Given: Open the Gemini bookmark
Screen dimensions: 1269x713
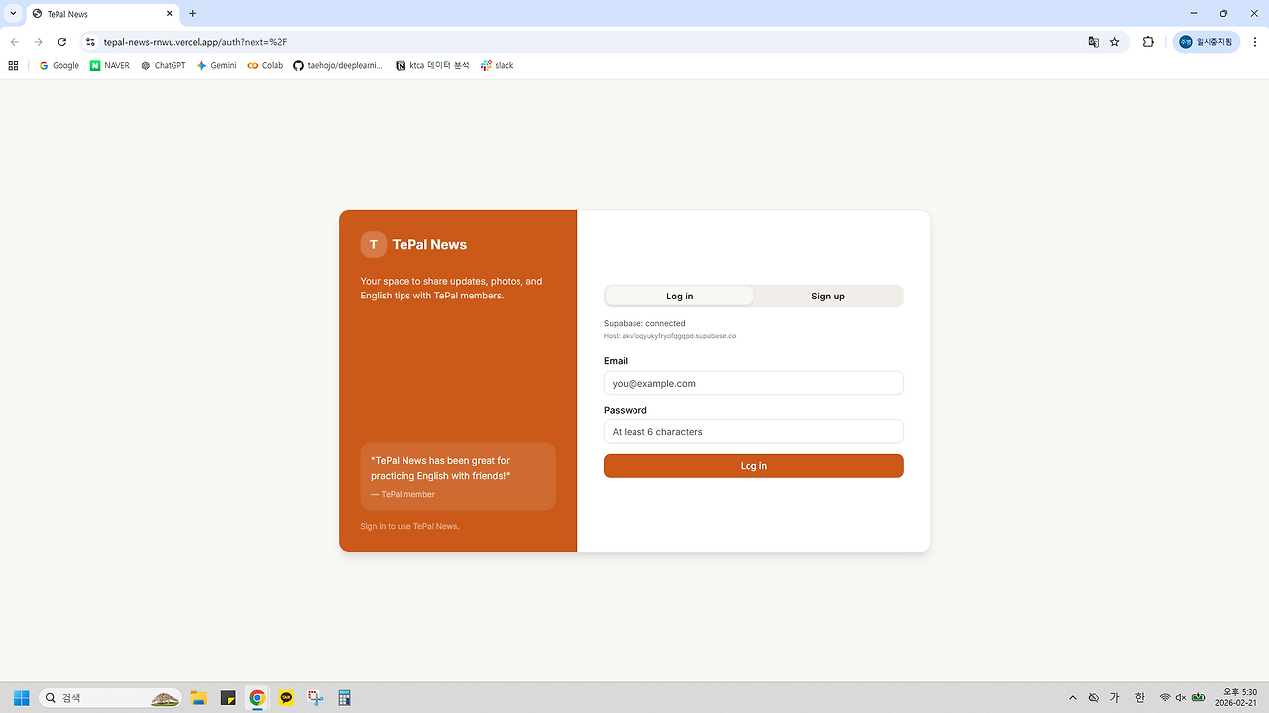Looking at the screenshot, I should pos(217,65).
